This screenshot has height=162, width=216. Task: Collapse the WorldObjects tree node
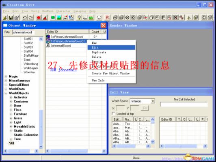click(6, 93)
